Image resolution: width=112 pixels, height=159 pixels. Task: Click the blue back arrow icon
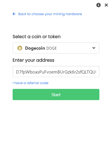(14, 14)
